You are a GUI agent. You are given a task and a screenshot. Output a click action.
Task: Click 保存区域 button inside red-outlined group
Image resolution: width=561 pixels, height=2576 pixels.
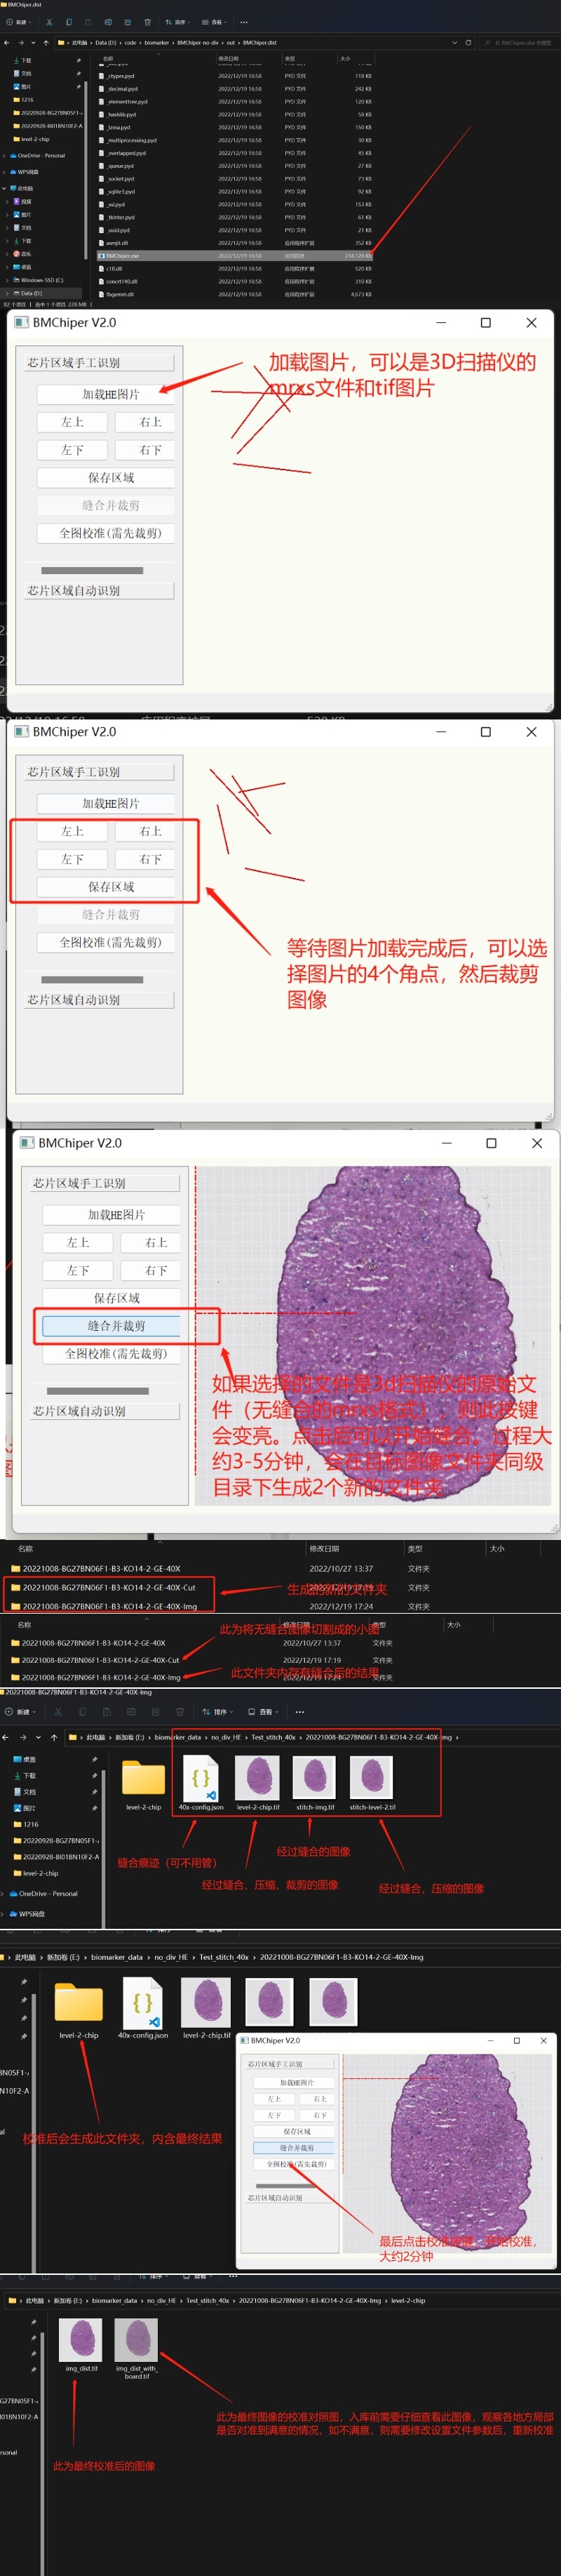(110, 887)
